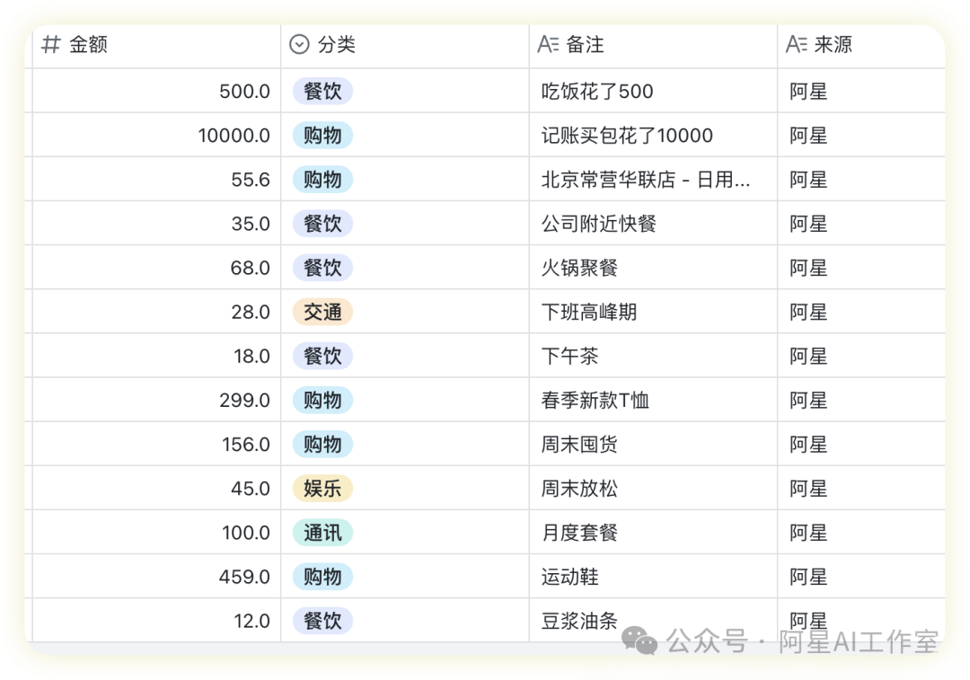This screenshot has width=970, height=680.
Task: Click the orange 交通 category tag
Action: tap(322, 313)
